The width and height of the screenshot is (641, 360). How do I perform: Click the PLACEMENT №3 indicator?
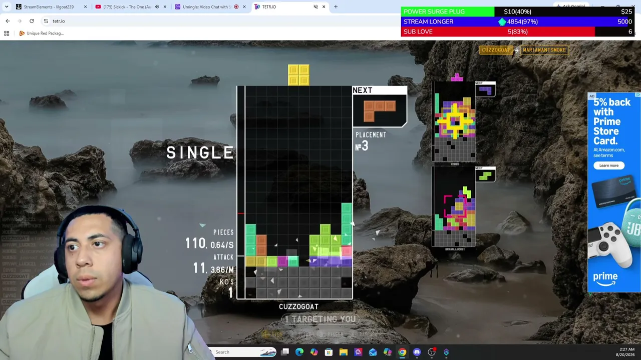(370, 141)
